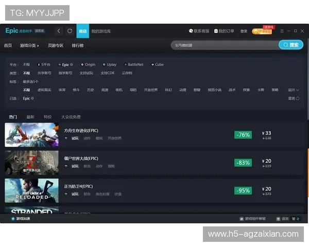Toggle 语言 language switch to 繁
This screenshot has width=309, height=247.
296,219
